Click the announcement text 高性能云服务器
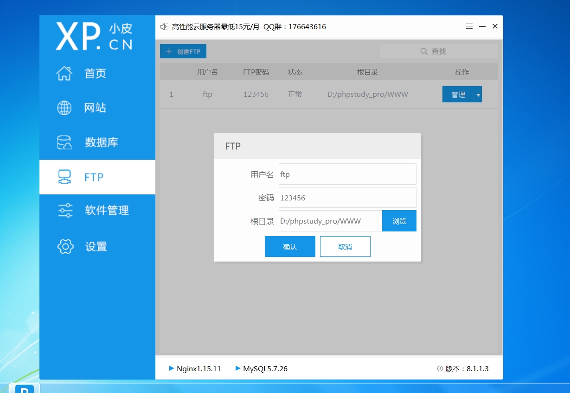The width and height of the screenshot is (570, 393). [x=249, y=27]
